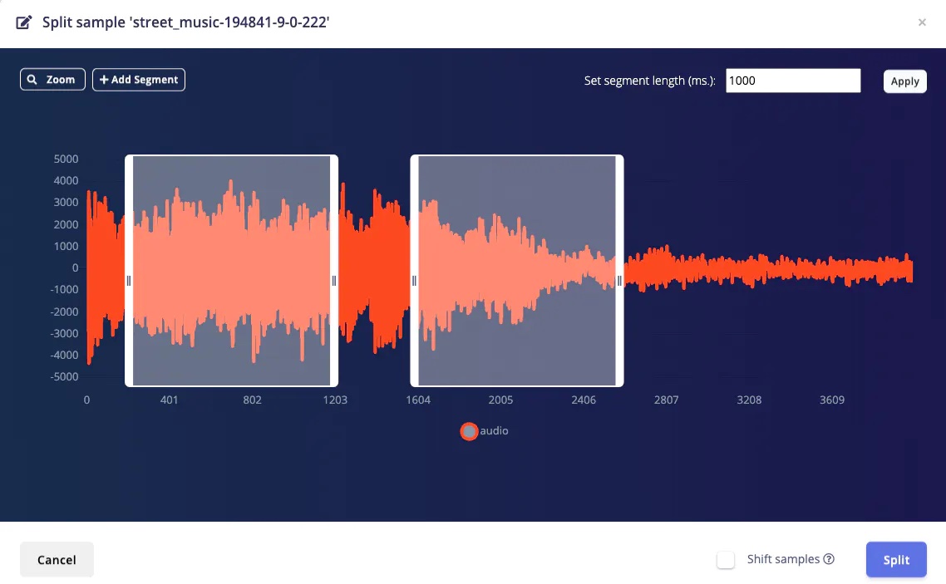Click left handle of second segment

(x=414, y=281)
